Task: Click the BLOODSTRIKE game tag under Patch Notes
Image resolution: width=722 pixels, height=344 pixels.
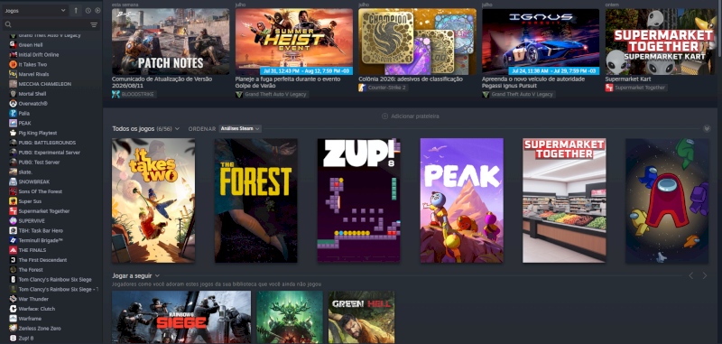Action: pyautogui.click(x=134, y=95)
